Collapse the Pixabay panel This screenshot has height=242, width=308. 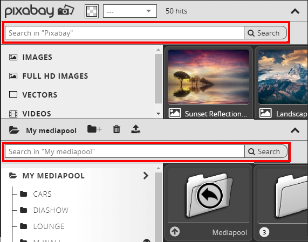295,11
